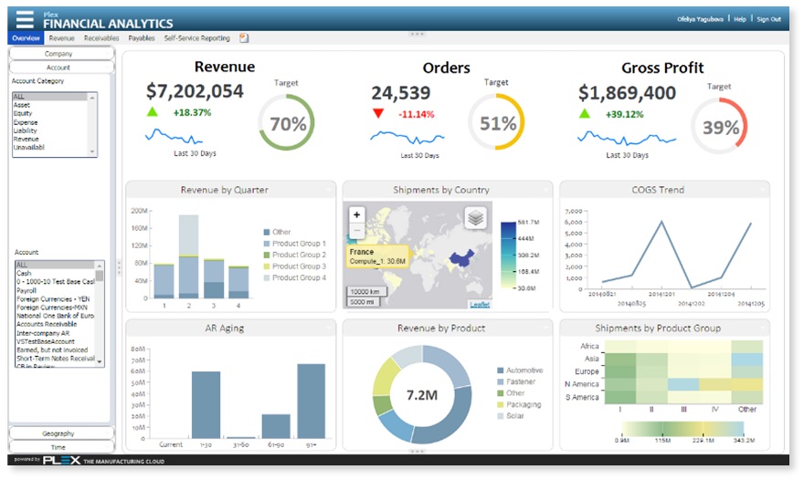Expand the Company filter section
This screenshot has height=480, width=804.
pos(58,54)
